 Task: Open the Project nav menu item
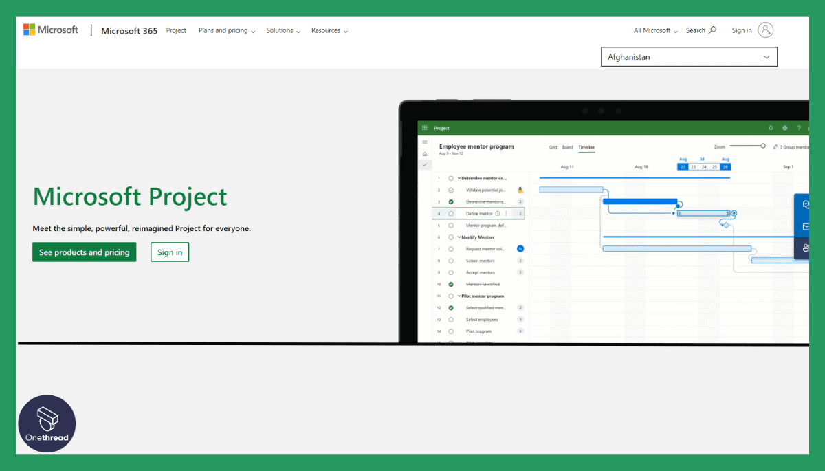pyautogui.click(x=176, y=30)
